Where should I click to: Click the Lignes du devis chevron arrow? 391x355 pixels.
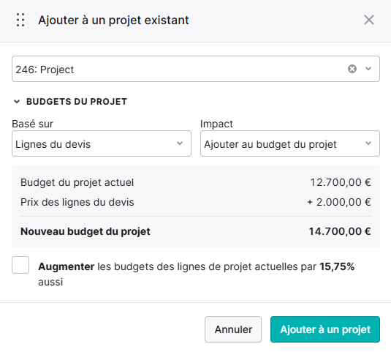tap(180, 143)
